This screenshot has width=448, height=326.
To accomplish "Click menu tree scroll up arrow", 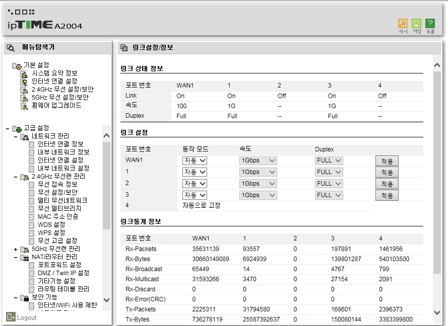I will pyautogui.click(x=106, y=136).
